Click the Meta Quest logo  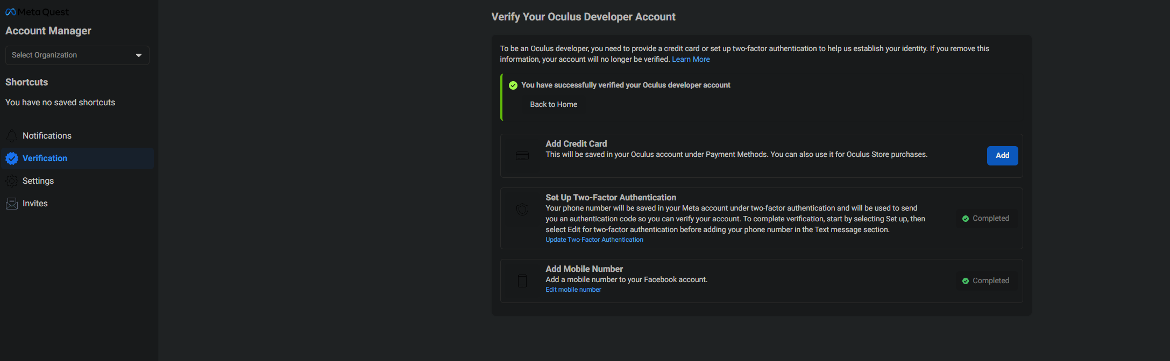37,12
